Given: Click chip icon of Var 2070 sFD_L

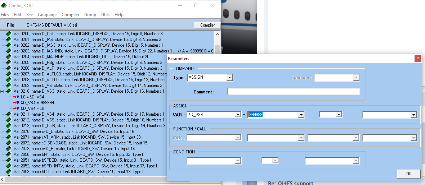Looking at the screenshot, I should point(9,131).
